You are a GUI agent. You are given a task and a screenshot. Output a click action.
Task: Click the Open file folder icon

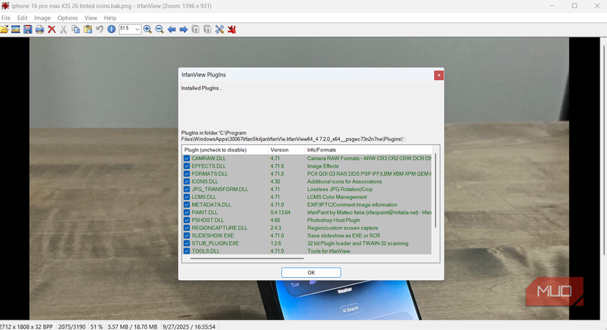pyautogui.click(x=4, y=29)
